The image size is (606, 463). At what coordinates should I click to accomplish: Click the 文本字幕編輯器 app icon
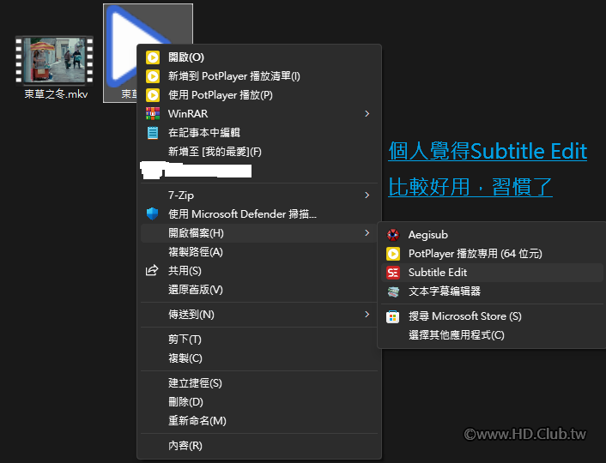point(393,292)
